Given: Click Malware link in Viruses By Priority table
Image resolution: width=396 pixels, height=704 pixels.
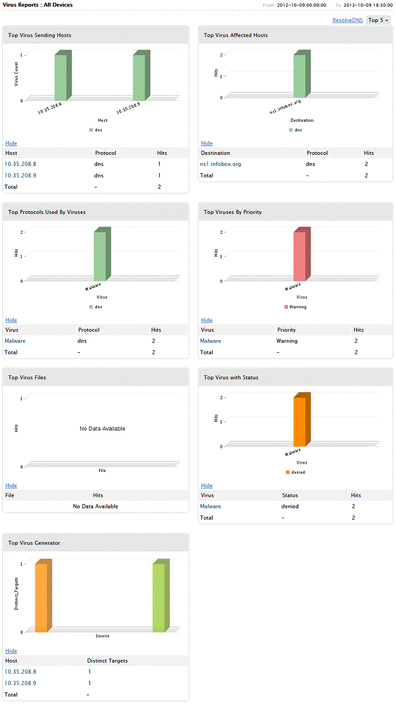Looking at the screenshot, I should pyautogui.click(x=210, y=341).
